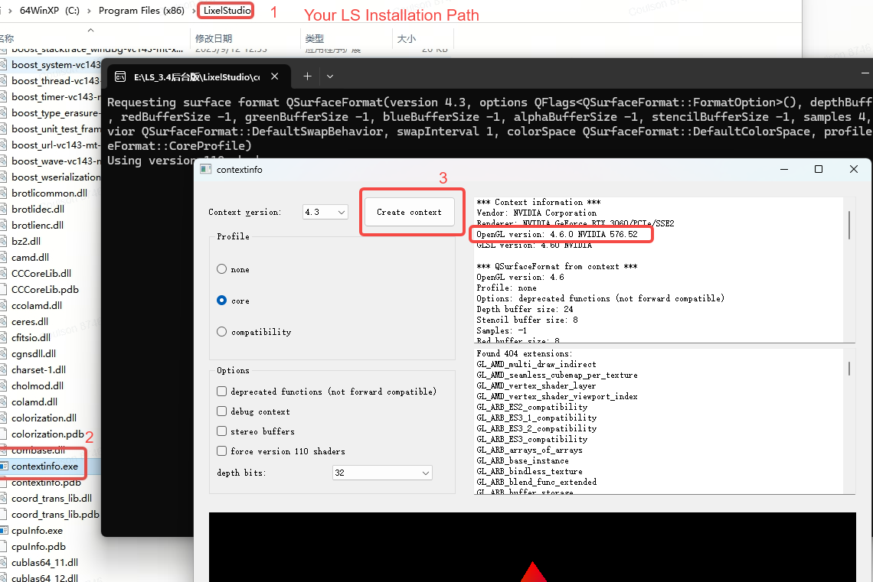The image size is (873, 582).
Task: Click the 'OpenGL version: 4.6.0 NVIDIA 576.52' line
Action: (557, 234)
